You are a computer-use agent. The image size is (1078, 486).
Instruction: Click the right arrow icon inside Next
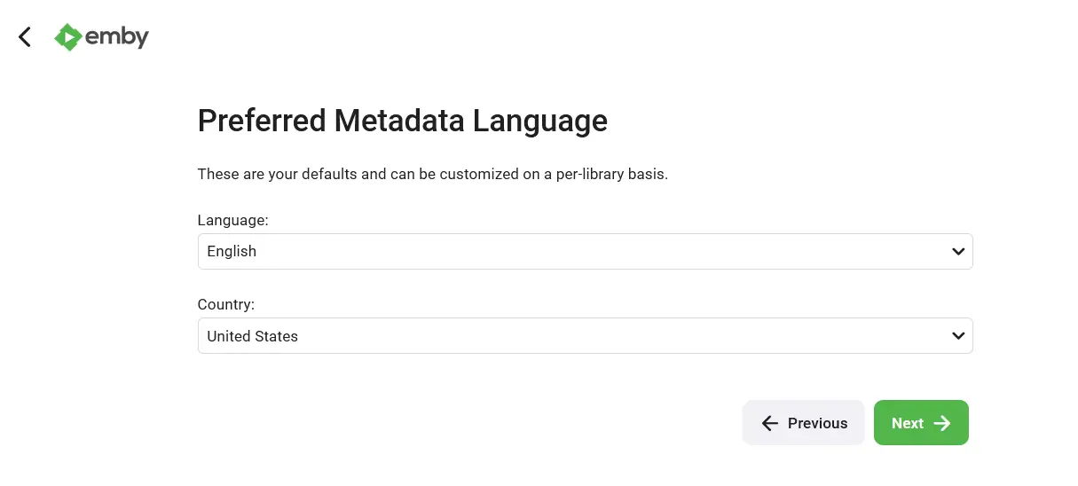click(942, 423)
